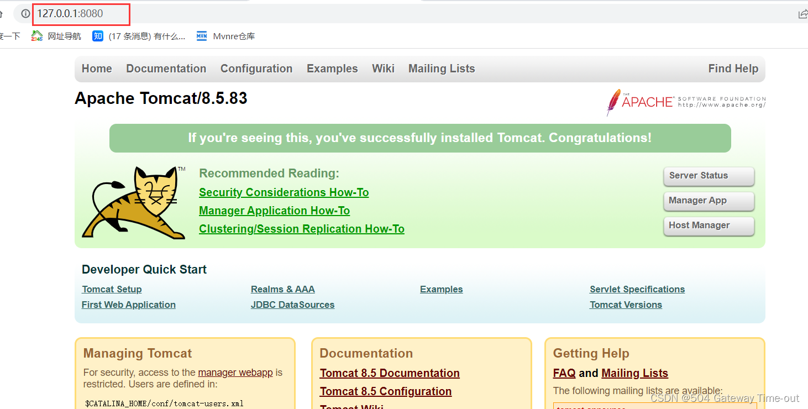Open the Tomcat Setup link
Screen dimensions: 808x409
tap(112, 289)
